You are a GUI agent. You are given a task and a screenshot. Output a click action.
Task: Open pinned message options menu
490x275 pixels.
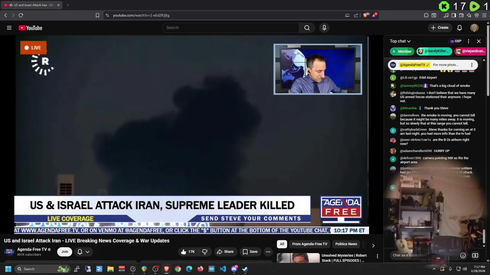click(x=472, y=65)
